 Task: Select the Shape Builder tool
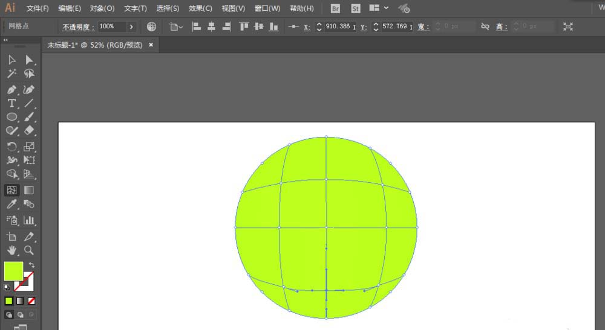(x=11, y=174)
